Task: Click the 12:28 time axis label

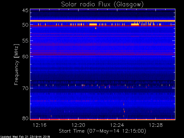Action: point(156,125)
